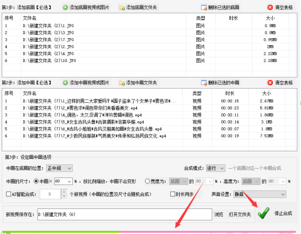Click the add background folder icon

[x=122, y=8]
